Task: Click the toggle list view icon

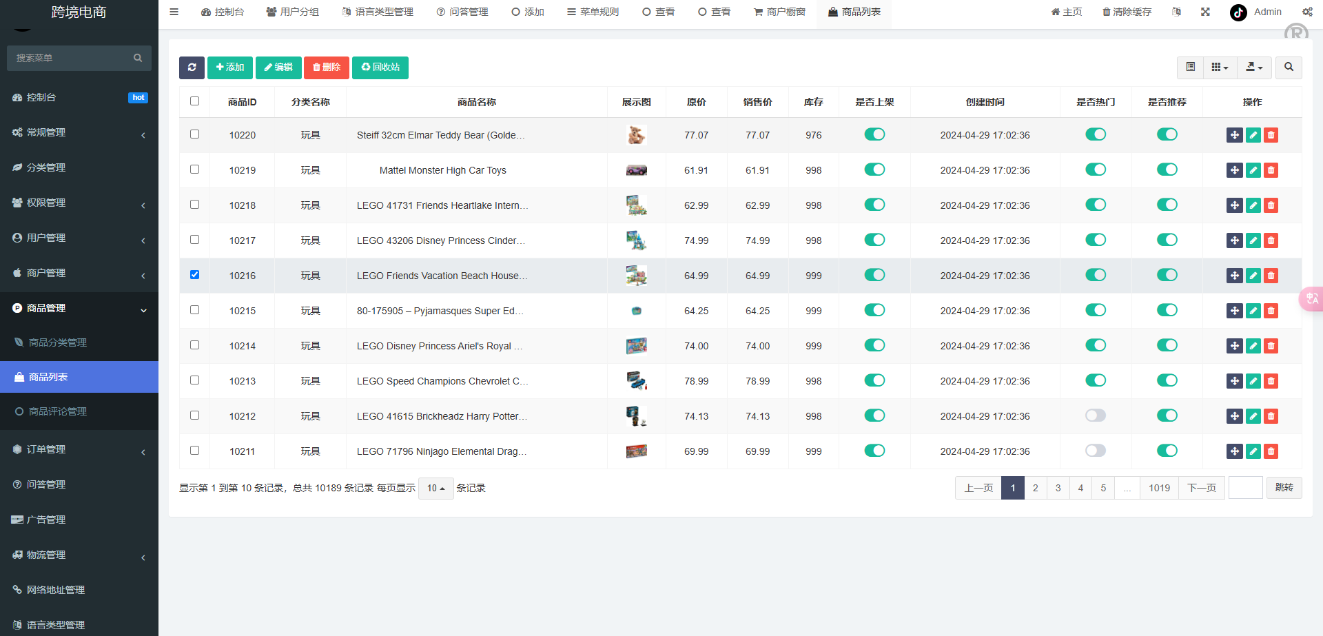Action: [x=1190, y=68]
